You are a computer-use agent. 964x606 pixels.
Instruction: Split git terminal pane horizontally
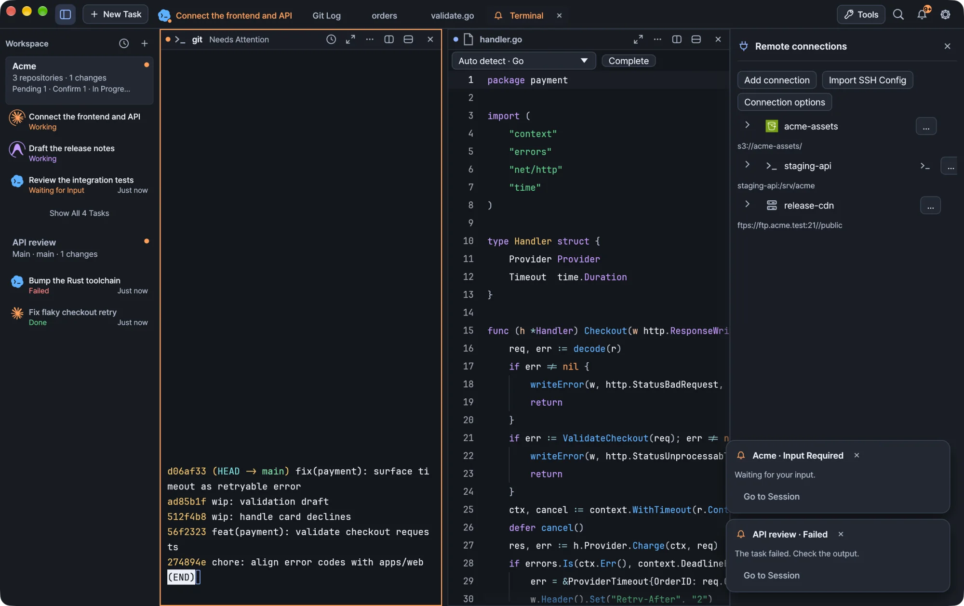tap(408, 40)
